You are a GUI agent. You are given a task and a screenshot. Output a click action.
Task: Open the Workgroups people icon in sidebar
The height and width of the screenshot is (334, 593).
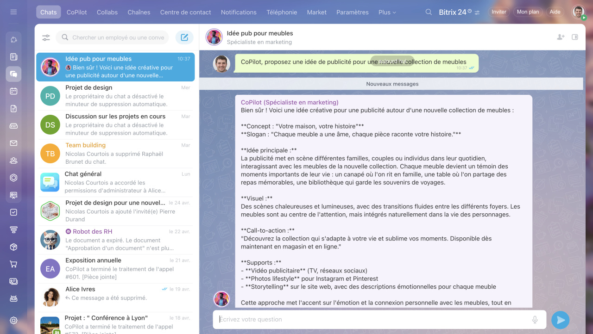(13, 161)
